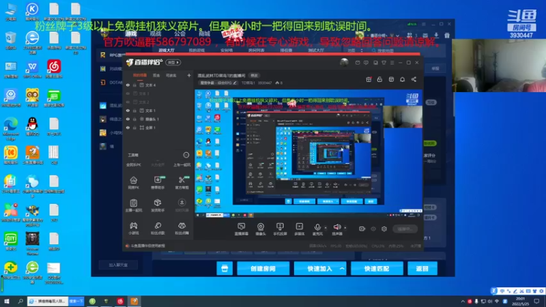
Task: Click the mail icon in 直播伴侣 title bar
Action: (x=358, y=63)
